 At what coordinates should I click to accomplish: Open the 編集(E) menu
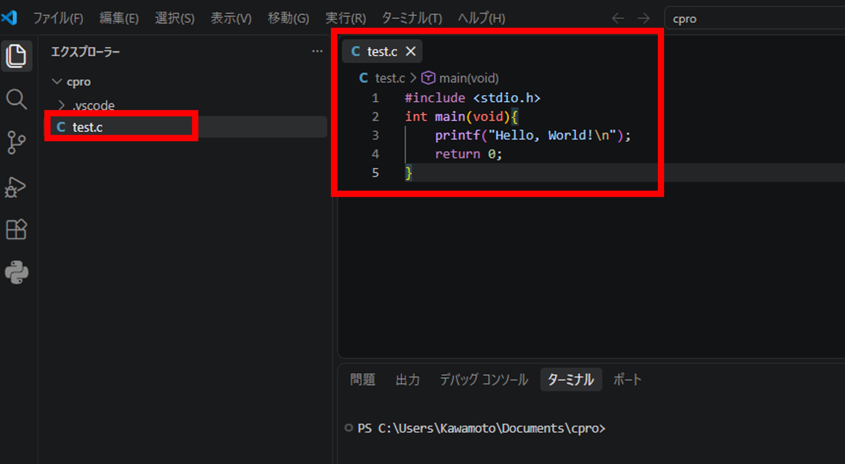[119, 18]
